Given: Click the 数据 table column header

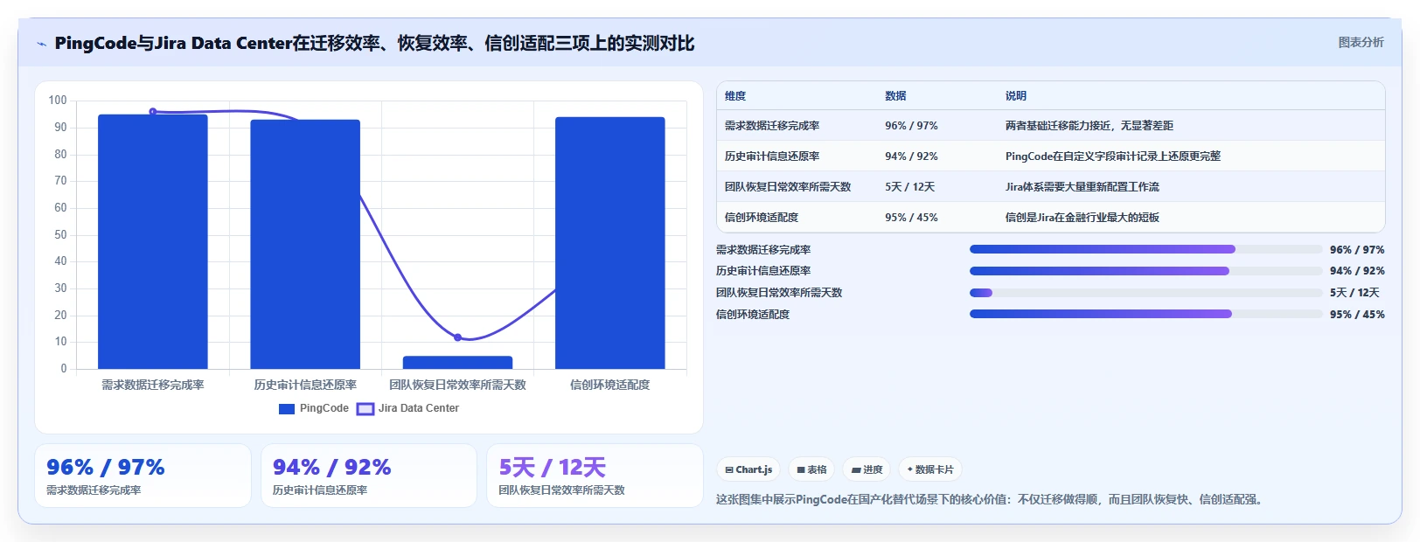Looking at the screenshot, I should coord(895,96).
